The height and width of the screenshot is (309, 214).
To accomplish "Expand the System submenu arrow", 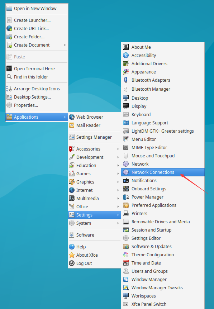I will coord(118,223).
